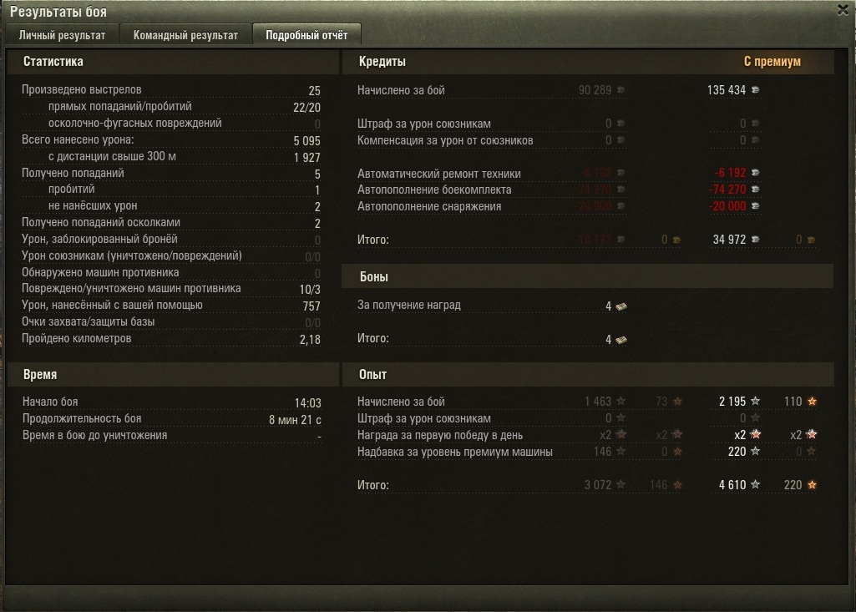856x612 pixels.
Task: Click bonds icon in За получение наград row
Action: click(x=621, y=306)
